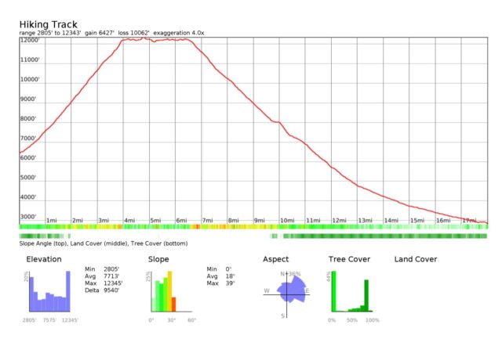Click the 3000' elevation axis label
502x339 pixels.
pyautogui.click(x=29, y=217)
